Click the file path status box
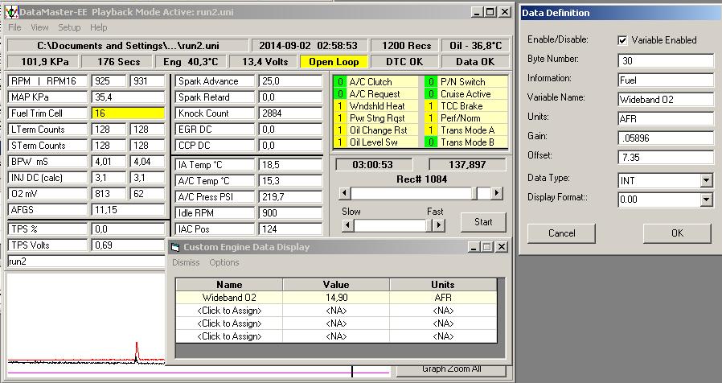This screenshot has width=722, height=383. click(x=128, y=46)
